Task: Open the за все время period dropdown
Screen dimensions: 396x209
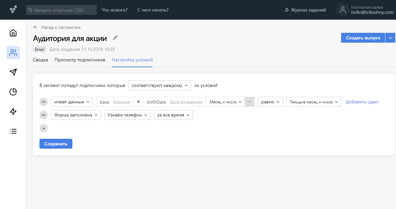Action: (173, 115)
